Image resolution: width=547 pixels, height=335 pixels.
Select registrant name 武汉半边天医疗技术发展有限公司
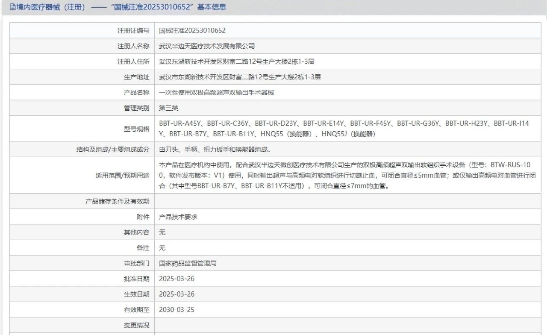[207, 46]
